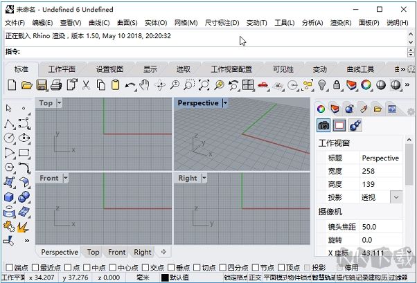Click the Undo arrow icon
This screenshot has width=417, height=283.
click(x=130, y=85)
